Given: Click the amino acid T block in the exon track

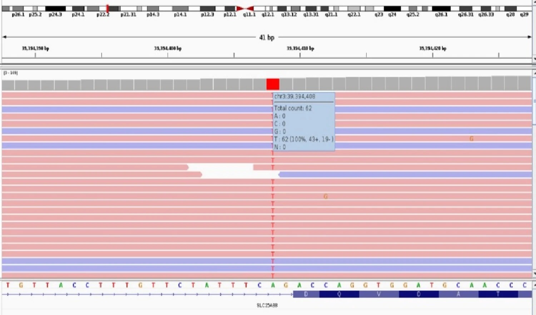Looking at the screenshot, I should [x=498, y=294].
